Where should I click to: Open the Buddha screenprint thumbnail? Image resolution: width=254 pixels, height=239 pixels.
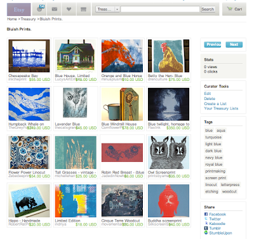[x=168, y=201]
